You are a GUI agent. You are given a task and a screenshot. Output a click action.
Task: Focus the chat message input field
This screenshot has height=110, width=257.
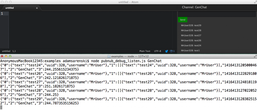click(216, 14)
